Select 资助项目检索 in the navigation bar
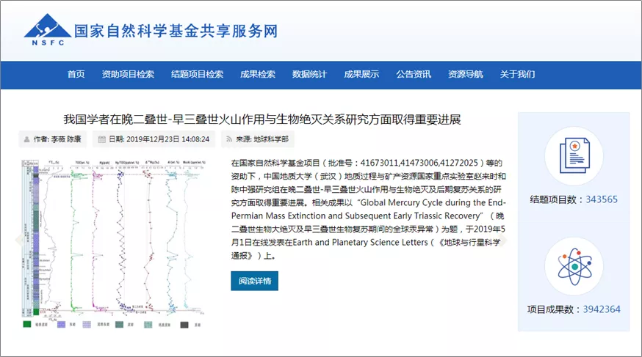The height and width of the screenshot is (357, 642). pos(128,74)
